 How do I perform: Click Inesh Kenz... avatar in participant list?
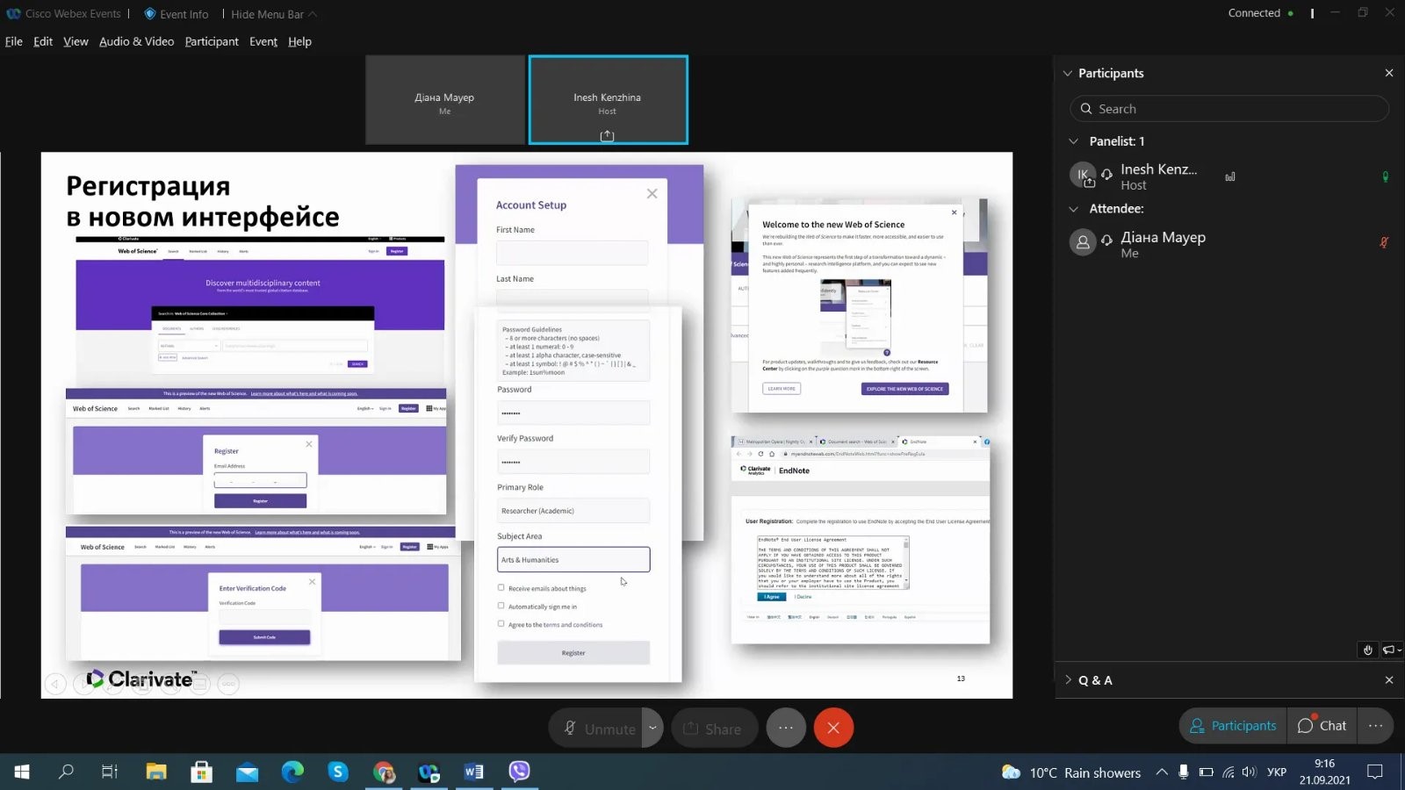1083,175
